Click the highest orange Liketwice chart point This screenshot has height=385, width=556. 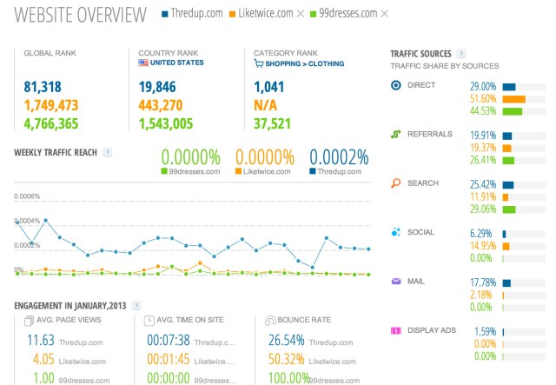coord(200,263)
